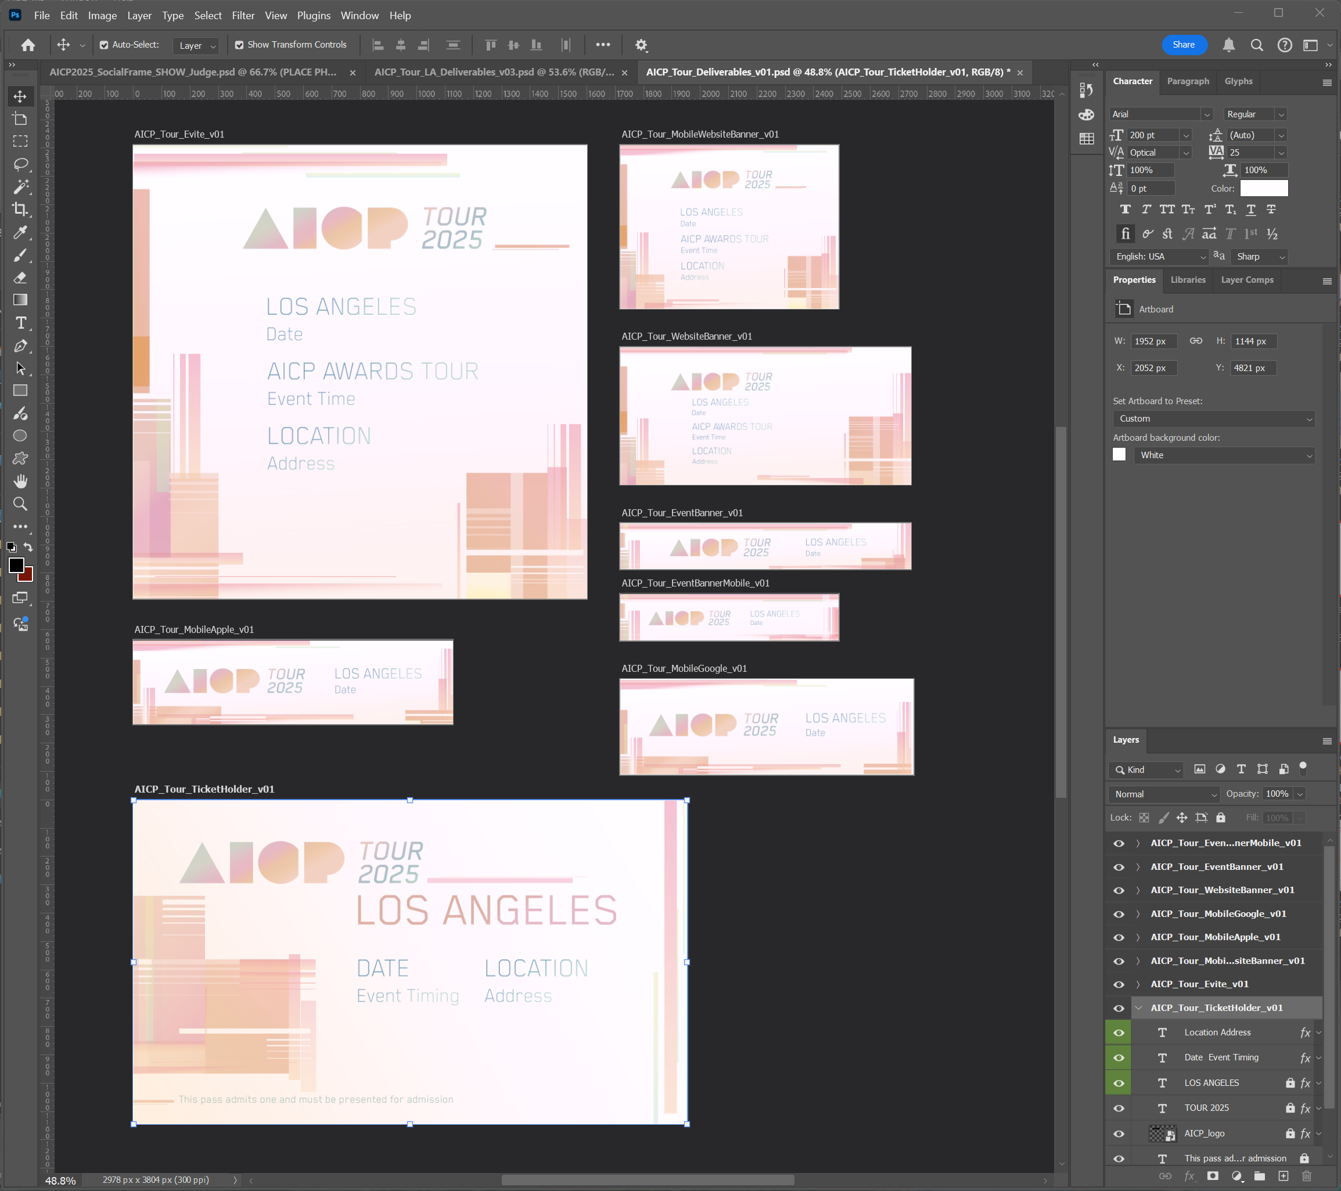Hide the AICP_Tour_Evite_v01 artboard
The width and height of the screenshot is (1341, 1191).
point(1119,984)
